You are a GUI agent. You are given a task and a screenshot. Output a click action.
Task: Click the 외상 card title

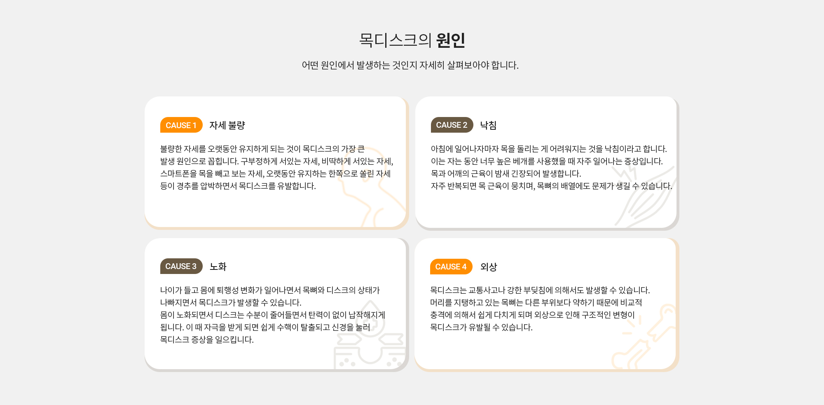(489, 267)
